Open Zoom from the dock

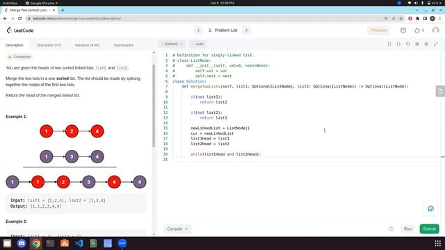click(122, 243)
